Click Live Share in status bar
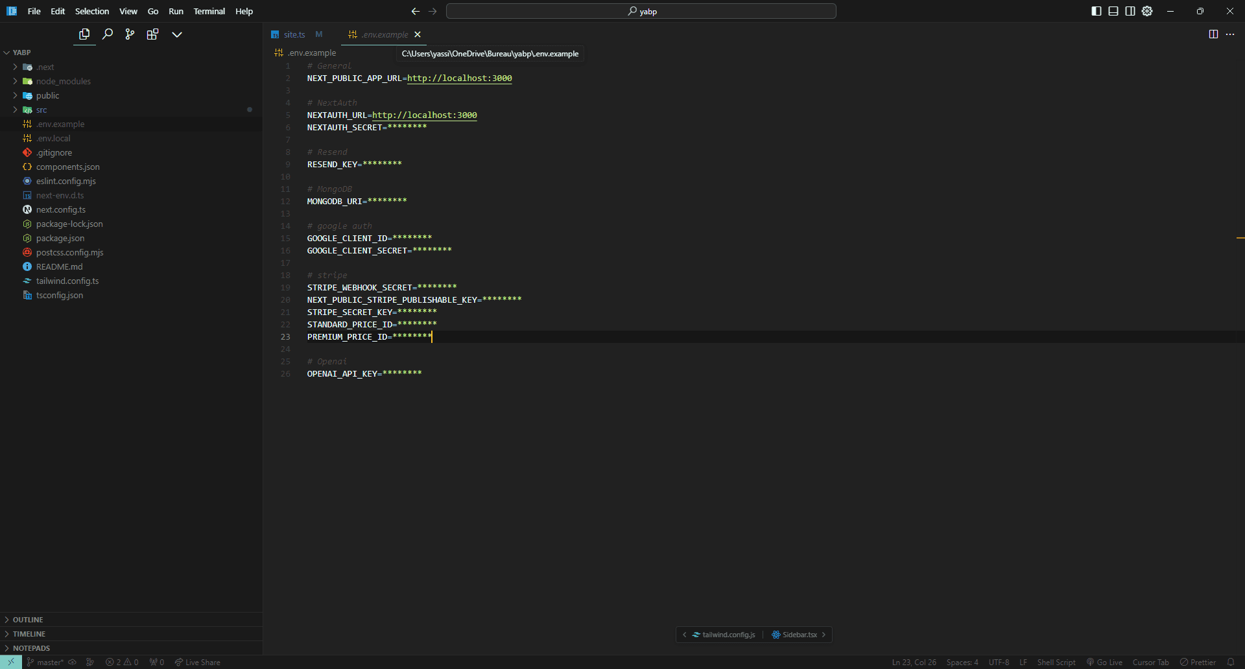Viewport: 1245px width, 669px height. (x=197, y=662)
